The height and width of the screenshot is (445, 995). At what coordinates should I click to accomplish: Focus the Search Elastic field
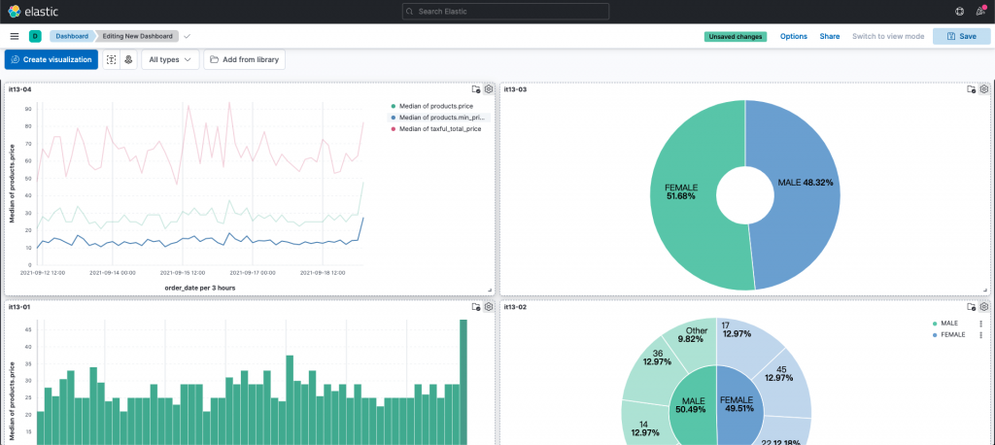[505, 12]
